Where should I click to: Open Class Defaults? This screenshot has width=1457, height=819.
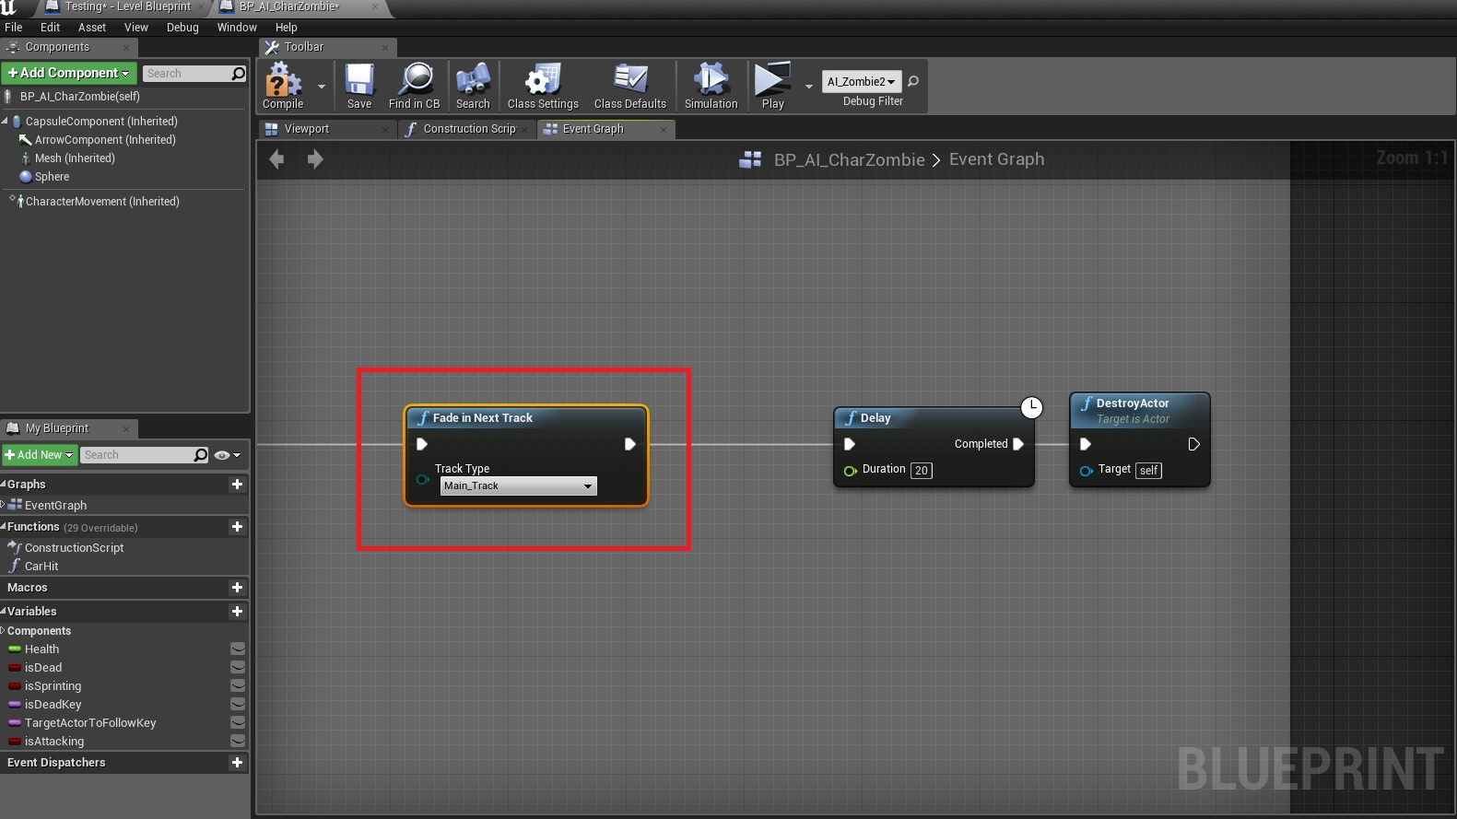630,82
